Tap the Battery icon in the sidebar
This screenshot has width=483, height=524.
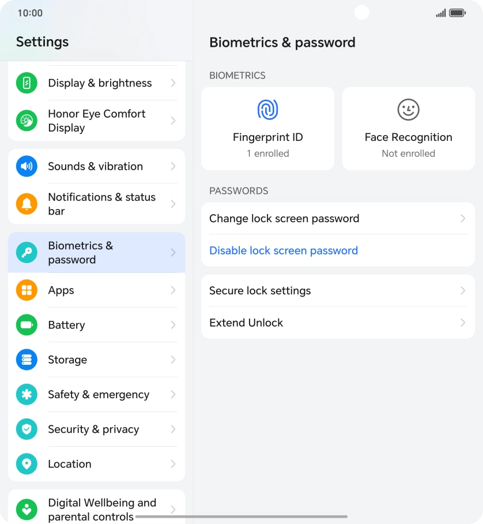27,325
